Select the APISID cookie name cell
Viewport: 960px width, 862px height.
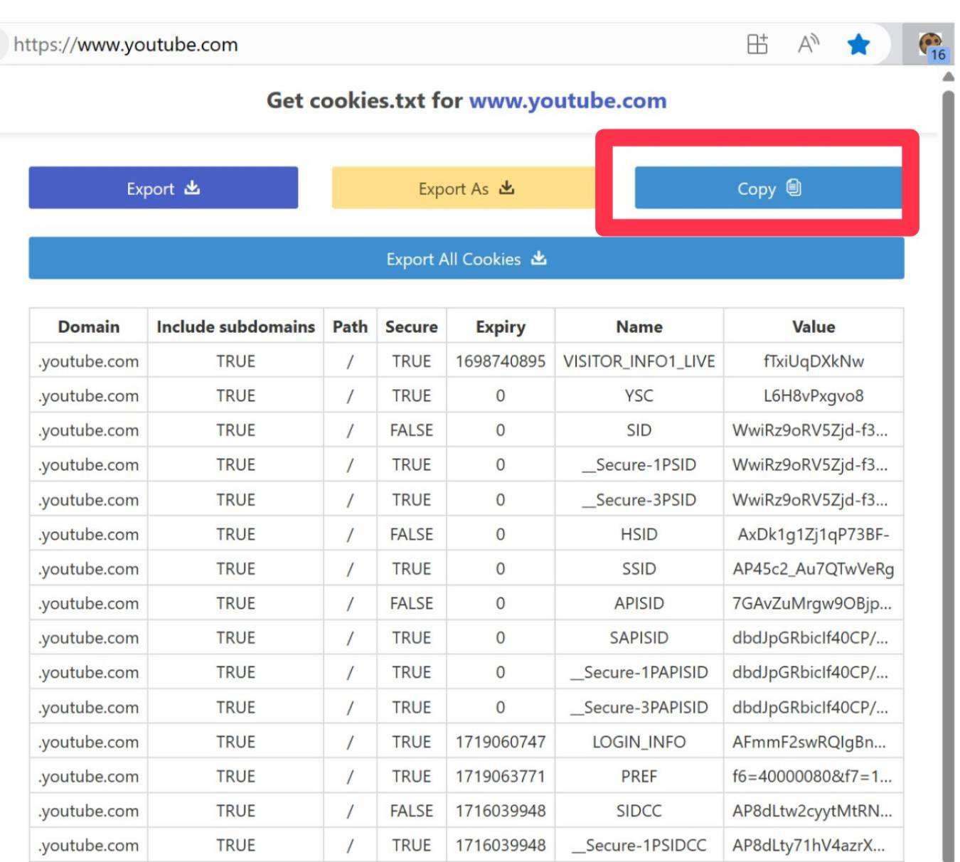[x=639, y=603]
